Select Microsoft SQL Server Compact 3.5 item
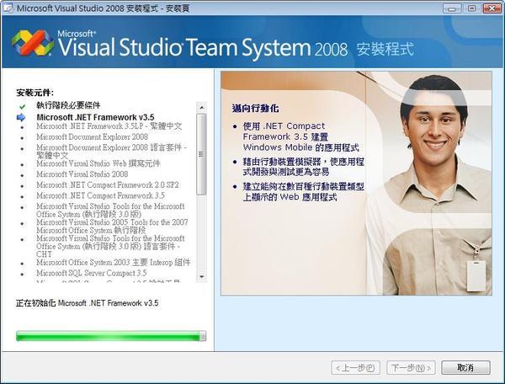 point(92,273)
